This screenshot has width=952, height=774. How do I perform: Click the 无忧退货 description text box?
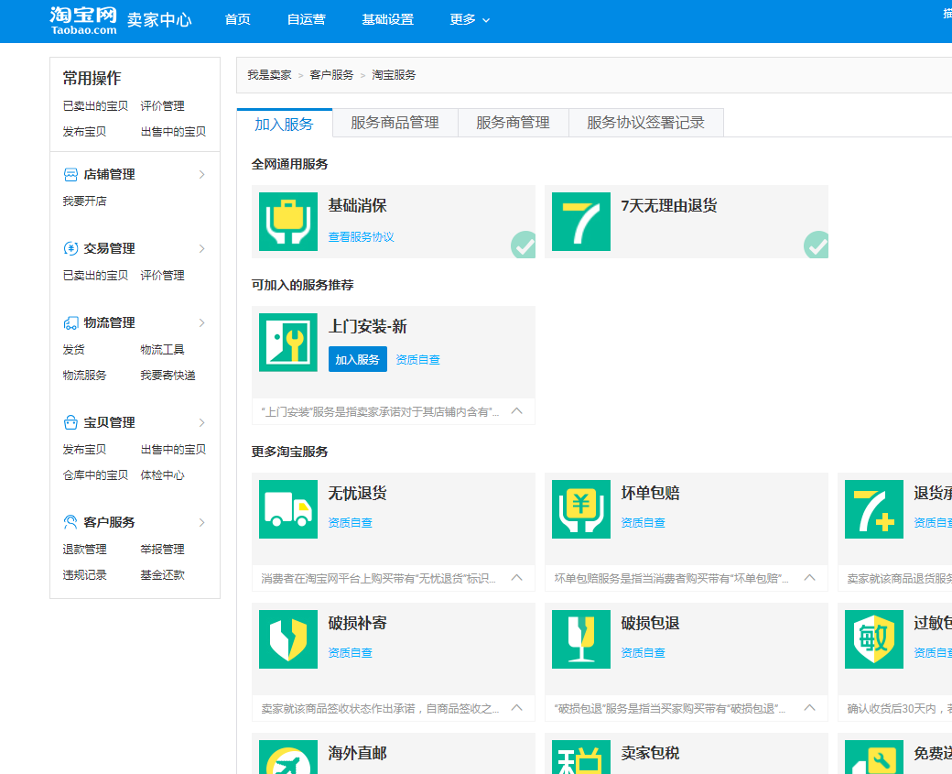394,578
